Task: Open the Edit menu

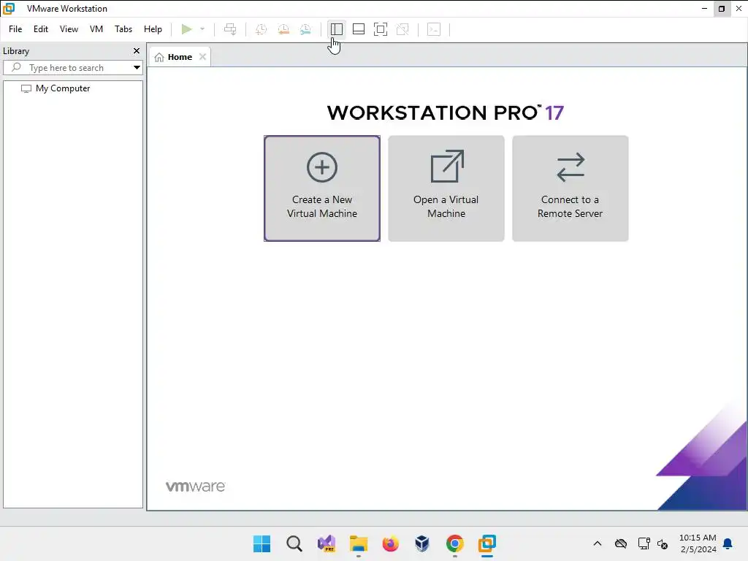Action: [41, 29]
